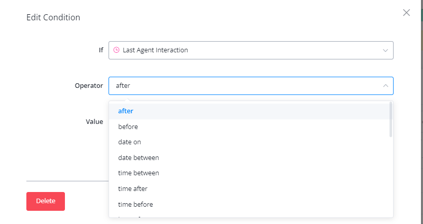Choose "time between" in the list
The width and height of the screenshot is (423, 224).
tap(138, 173)
